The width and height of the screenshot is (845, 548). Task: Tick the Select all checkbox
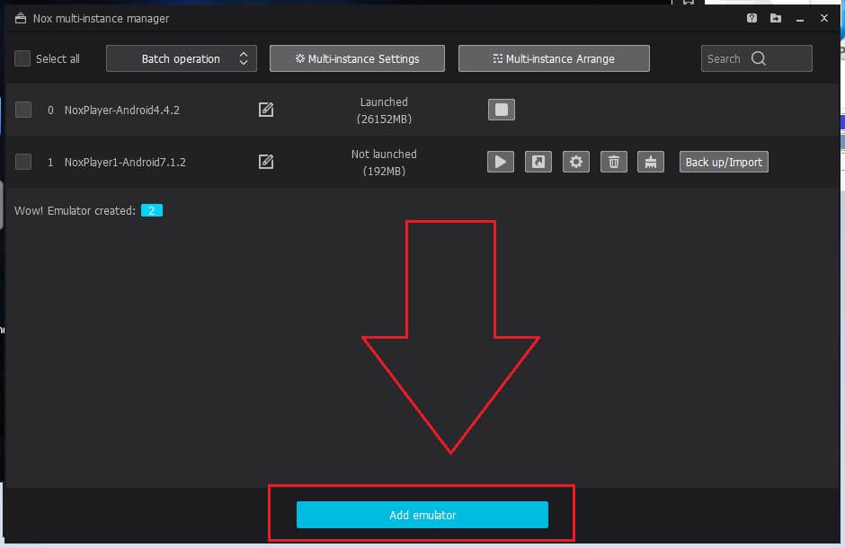(x=22, y=58)
